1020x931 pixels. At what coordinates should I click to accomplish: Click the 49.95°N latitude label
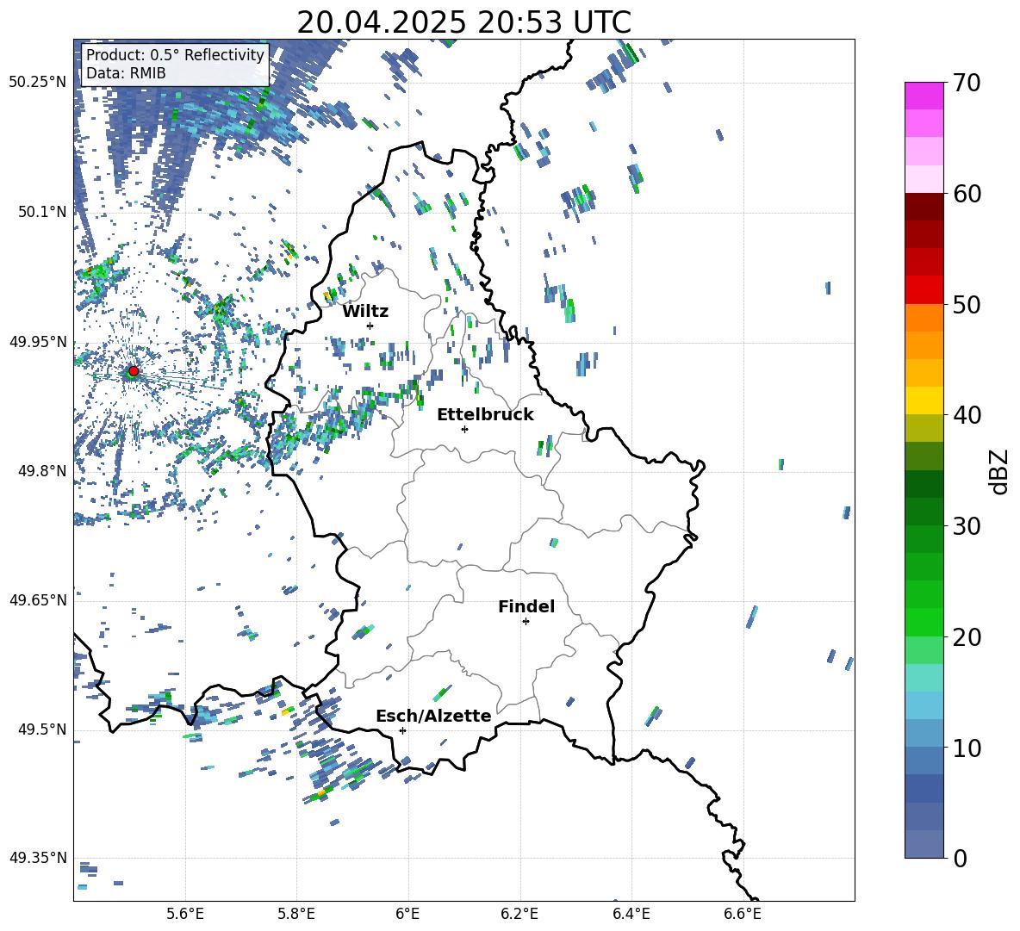(x=38, y=342)
